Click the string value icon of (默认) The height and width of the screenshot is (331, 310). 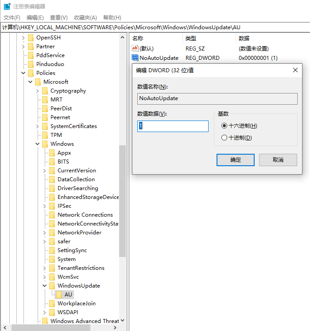135,48
